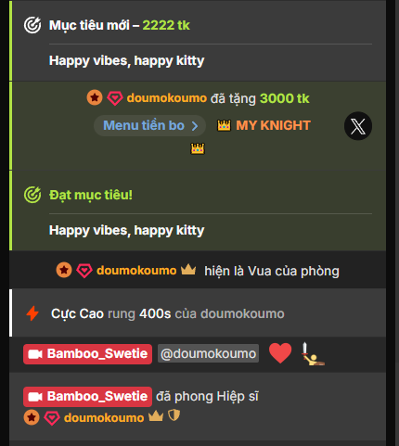Click Bamboo_Swetie's badge in 'đã phong Hiệp sĩ' message
399x446 pixels.
(x=87, y=397)
